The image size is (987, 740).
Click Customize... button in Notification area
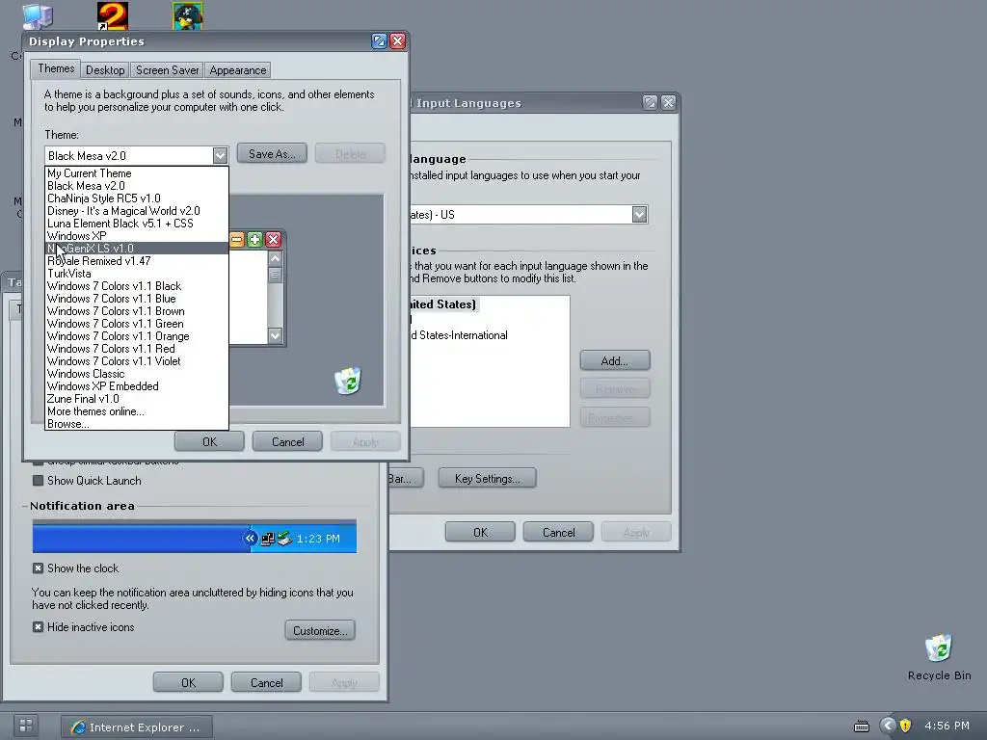320,630
